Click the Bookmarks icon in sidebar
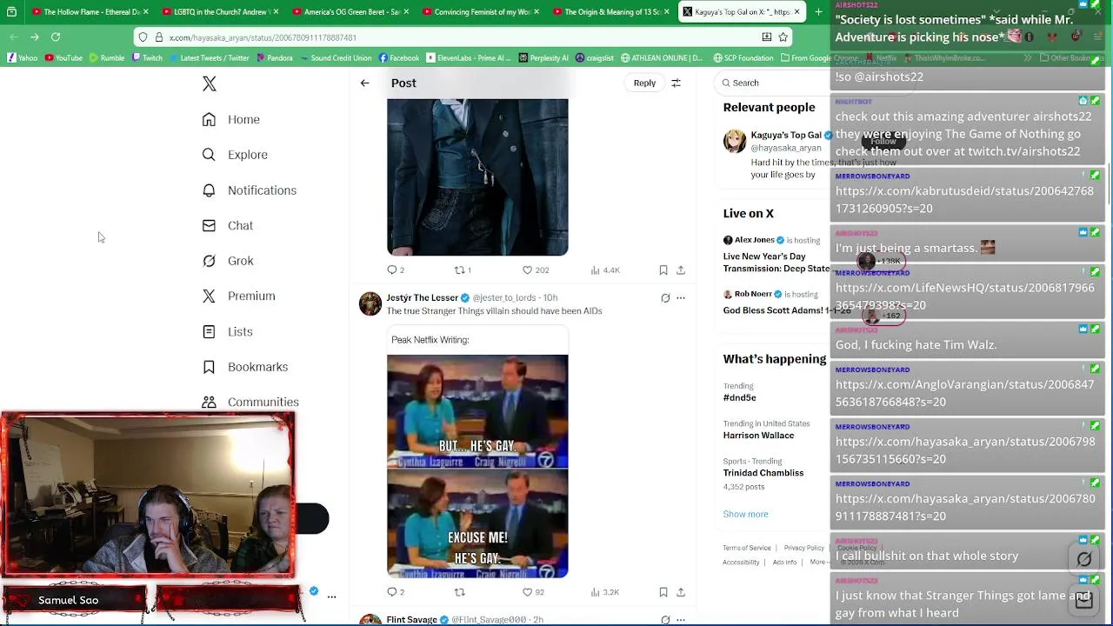Viewport: 1113px width, 626px height. (209, 367)
